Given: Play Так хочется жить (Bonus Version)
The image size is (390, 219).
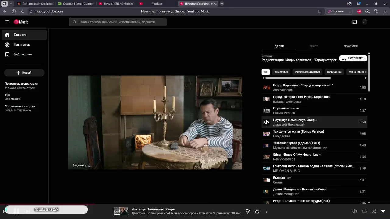Looking at the screenshot, I should coord(314,134).
